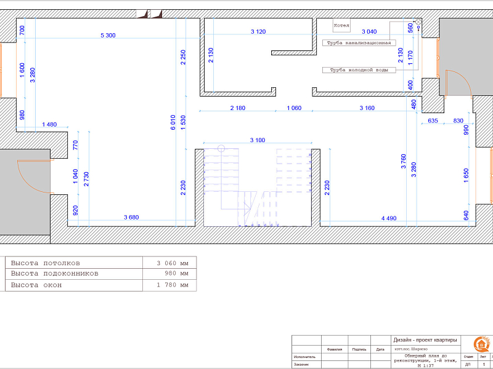Viewport: 493px width, 369px height.
Task: Click the '3 680' bottom dimension
Action: [x=131, y=217]
